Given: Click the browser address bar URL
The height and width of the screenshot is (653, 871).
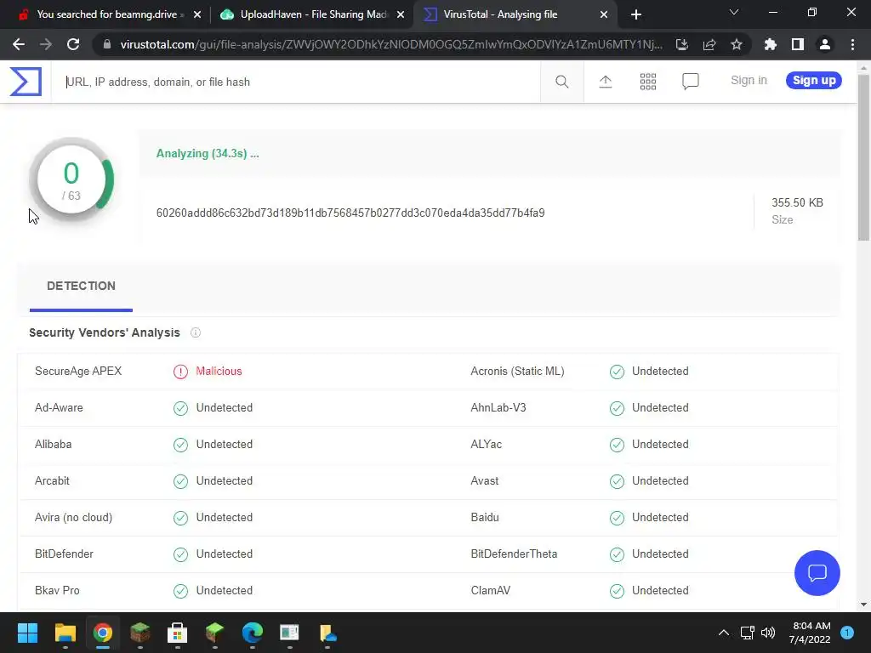Looking at the screenshot, I should (x=391, y=44).
